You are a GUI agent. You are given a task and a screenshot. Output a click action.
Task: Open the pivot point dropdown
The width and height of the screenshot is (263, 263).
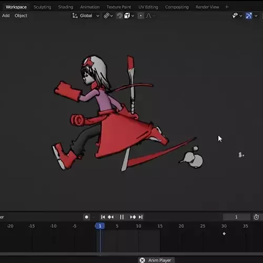[108, 16]
